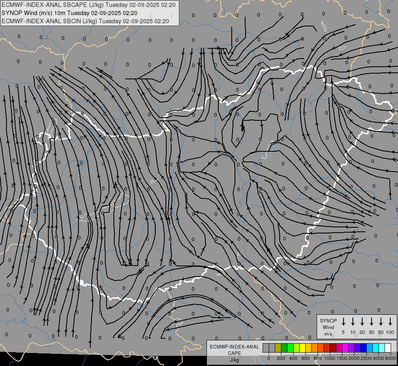Viewport: 398px width, 366px height.
Task: Click the 5 m/s wind arrow symbol
Action: [x=344, y=322]
